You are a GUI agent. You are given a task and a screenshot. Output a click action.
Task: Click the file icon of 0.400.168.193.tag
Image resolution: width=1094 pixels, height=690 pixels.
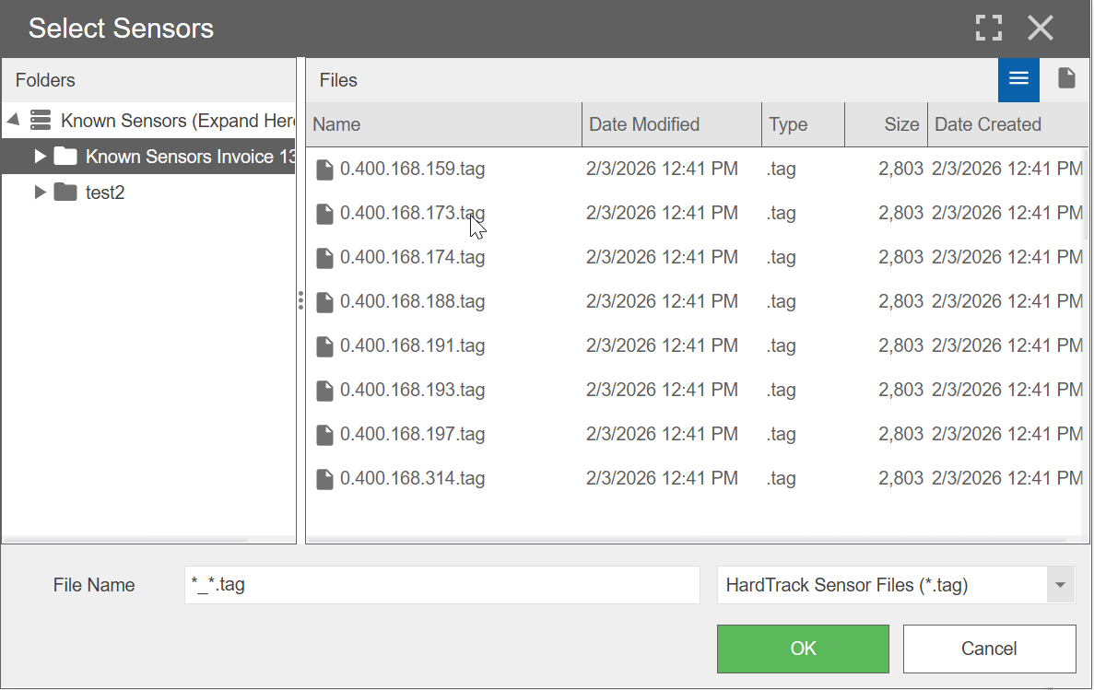tap(324, 391)
